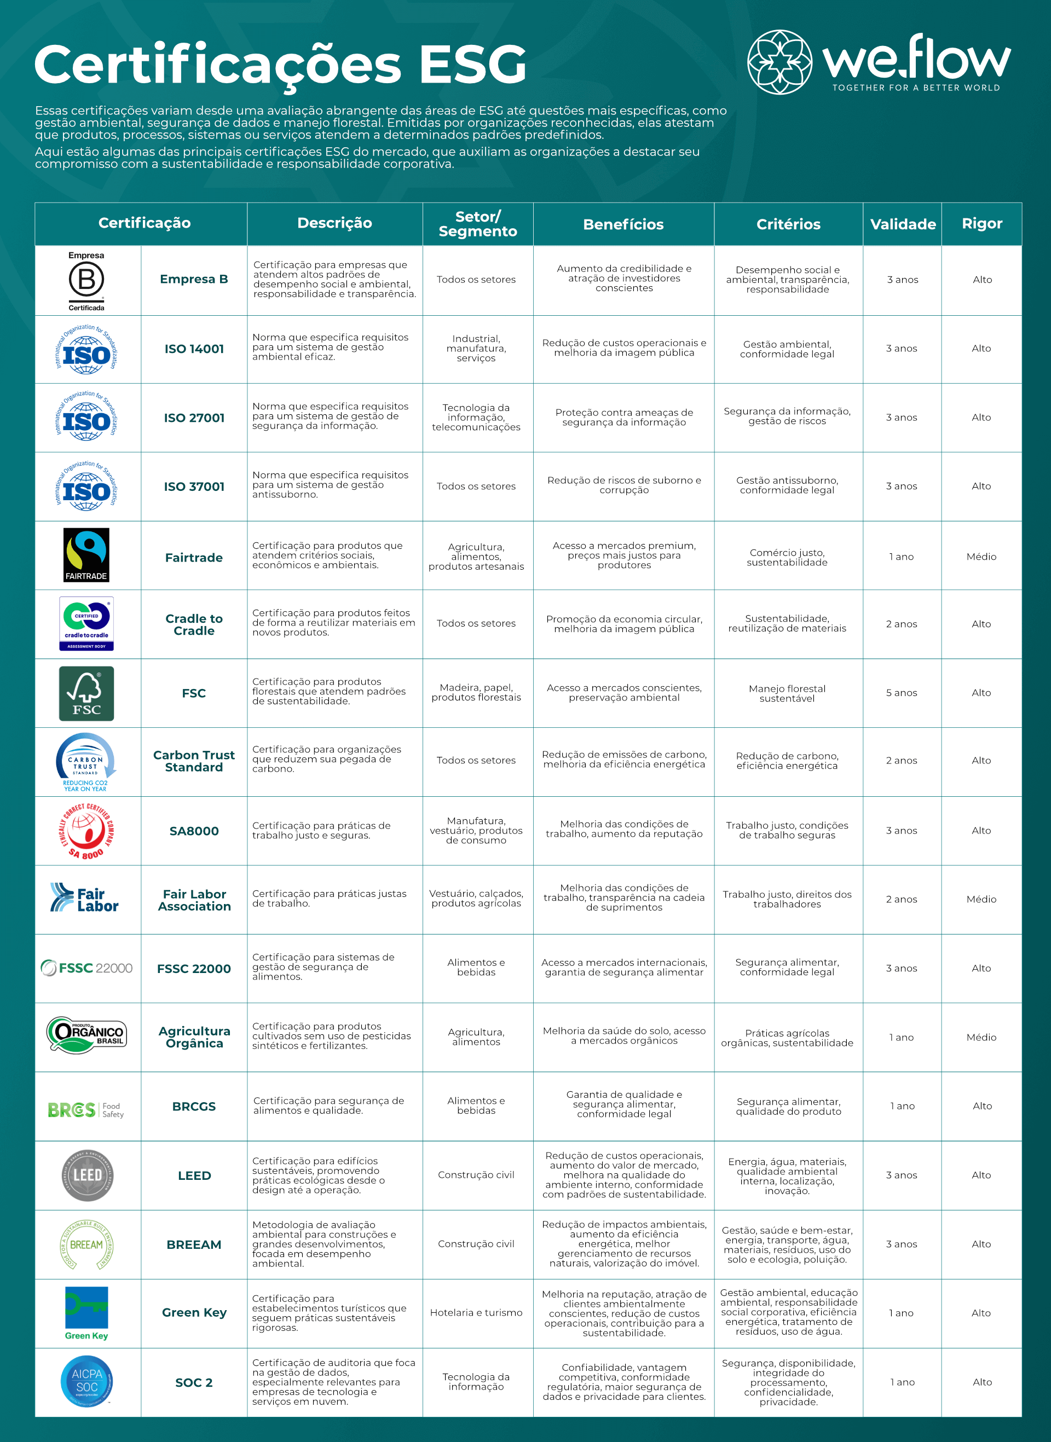Select the 'SA8000' name cell
The image size is (1051, 1442).
[194, 831]
